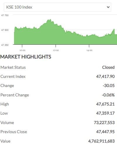Click the Percent Change value -0.06%
This screenshot has width=117, height=144.
[x=108, y=95]
